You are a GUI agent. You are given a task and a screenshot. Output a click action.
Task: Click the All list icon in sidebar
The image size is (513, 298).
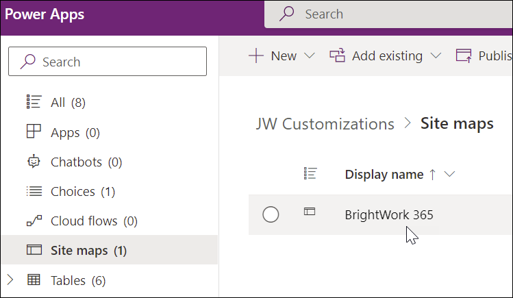coord(34,102)
